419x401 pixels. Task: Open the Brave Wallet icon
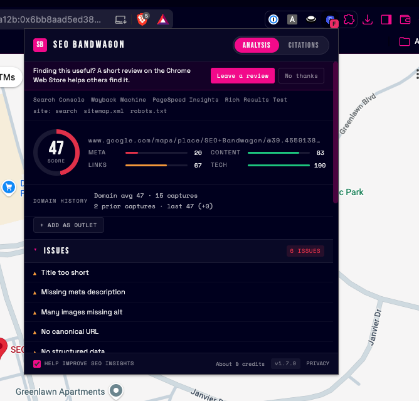pos(405,19)
